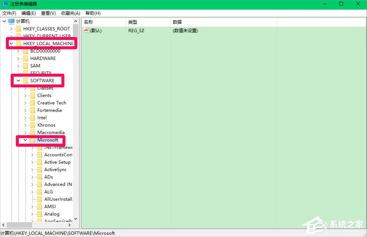Image resolution: width=367 pixels, height=237 pixels.
Task: Select the 计算机 computer icon
Action: pyautogui.click(x=12, y=21)
